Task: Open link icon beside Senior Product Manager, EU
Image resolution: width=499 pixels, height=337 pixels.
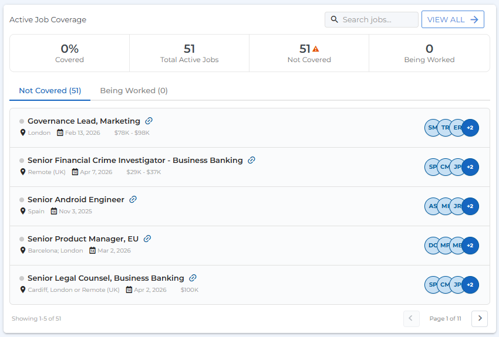Action: pos(147,239)
